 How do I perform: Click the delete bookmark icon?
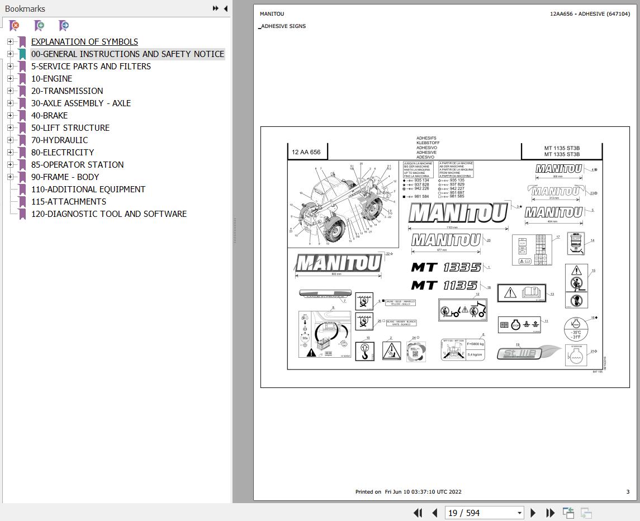tap(15, 26)
